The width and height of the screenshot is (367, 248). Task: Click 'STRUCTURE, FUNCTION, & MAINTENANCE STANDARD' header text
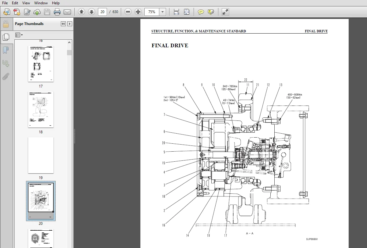tap(198, 31)
